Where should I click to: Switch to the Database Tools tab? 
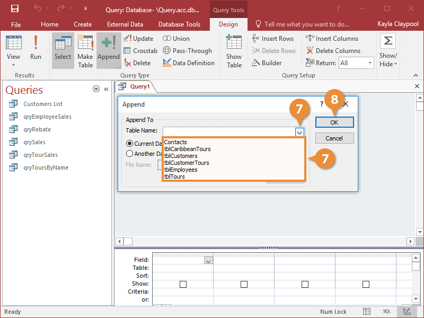(179, 24)
